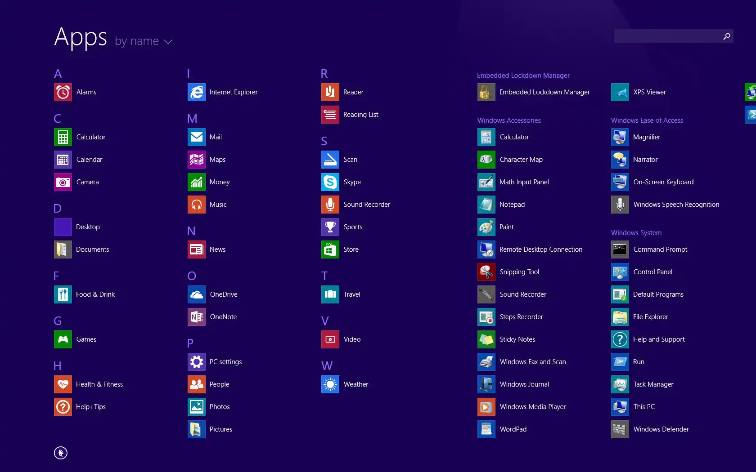Screen dimensions: 756x472
Task: Open the PC settings gear icon
Action: coord(197,362)
